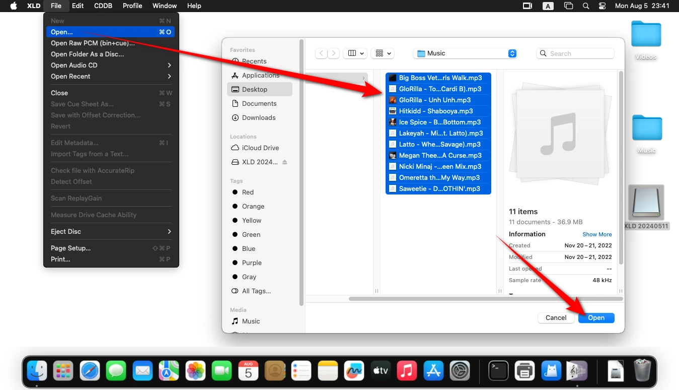Open the Music location popup
This screenshot has width=679, height=390.
[465, 53]
